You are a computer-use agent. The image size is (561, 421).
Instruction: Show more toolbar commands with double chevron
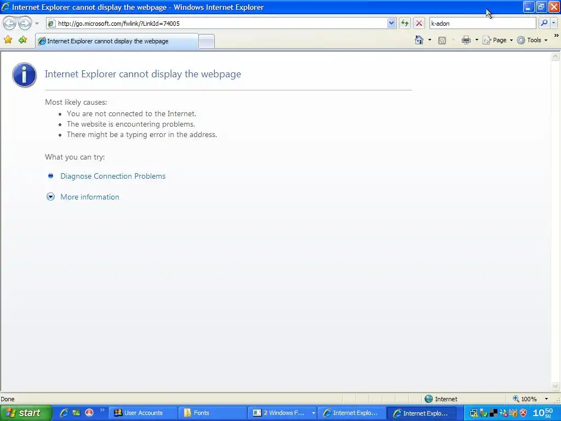coord(556,36)
